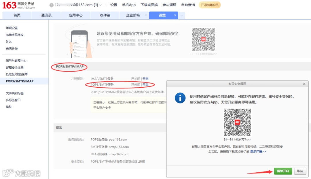Click the POP3/SMTP/IMAP section heading
Image resolution: width=311 pixels, height=179 pixels.
point(70,67)
